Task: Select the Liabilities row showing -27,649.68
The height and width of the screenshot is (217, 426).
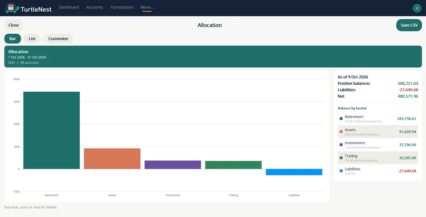Action: (x=378, y=171)
